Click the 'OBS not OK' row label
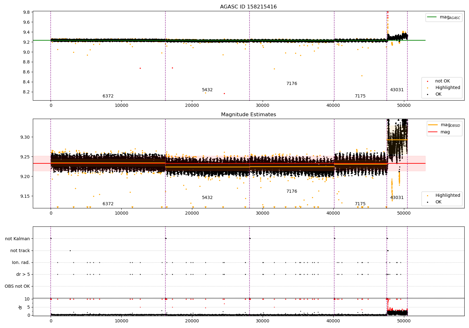The width and height of the screenshot is (469, 328). coord(17,286)
